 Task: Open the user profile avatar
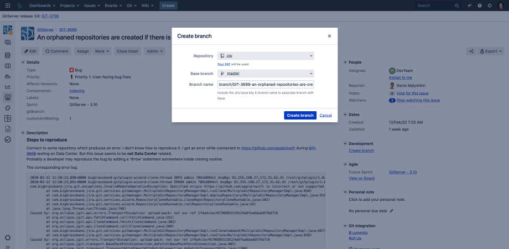(x=500, y=6)
